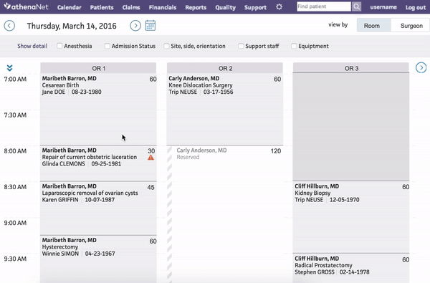Click the 7:00 AM time label
Viewport: 430px width, 283px height.
15,80
